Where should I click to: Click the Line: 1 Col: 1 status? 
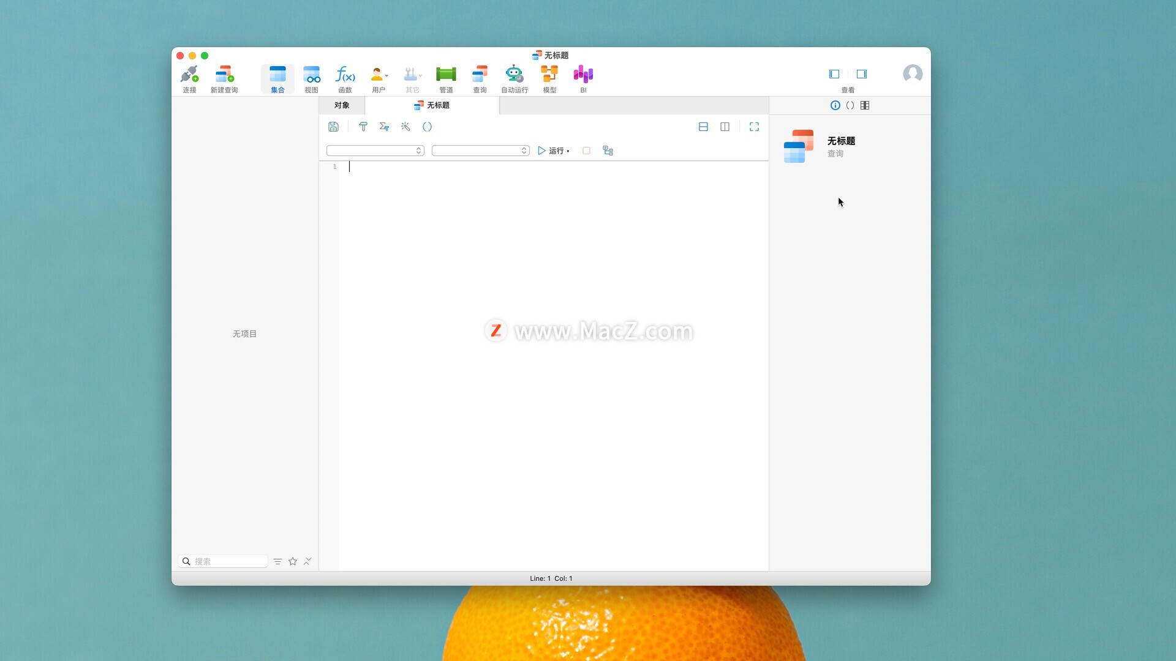(x=551, y=578)
